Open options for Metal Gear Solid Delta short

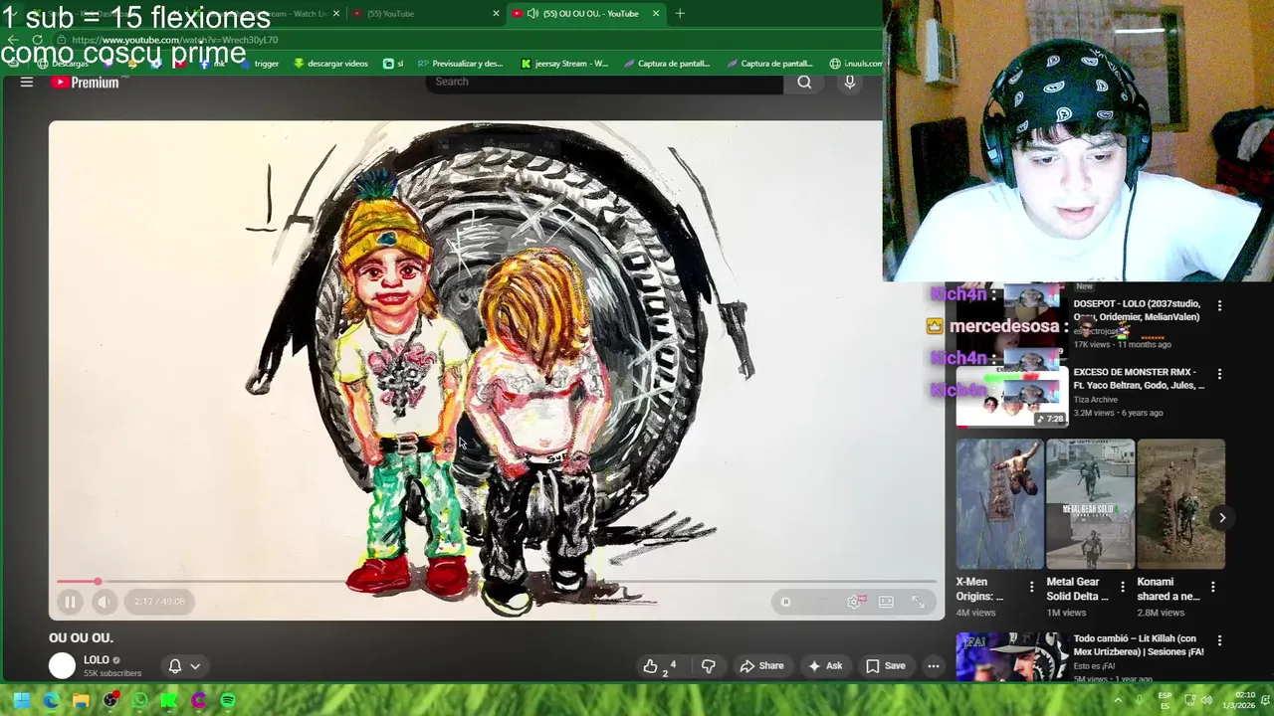[1123, 587]
